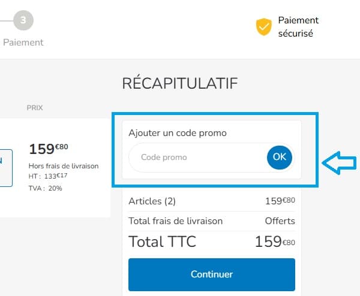Image resolution: width=360 pixels, height=296 pixels.
Task: Click the PRIX column header
Action: pos(35,108)
